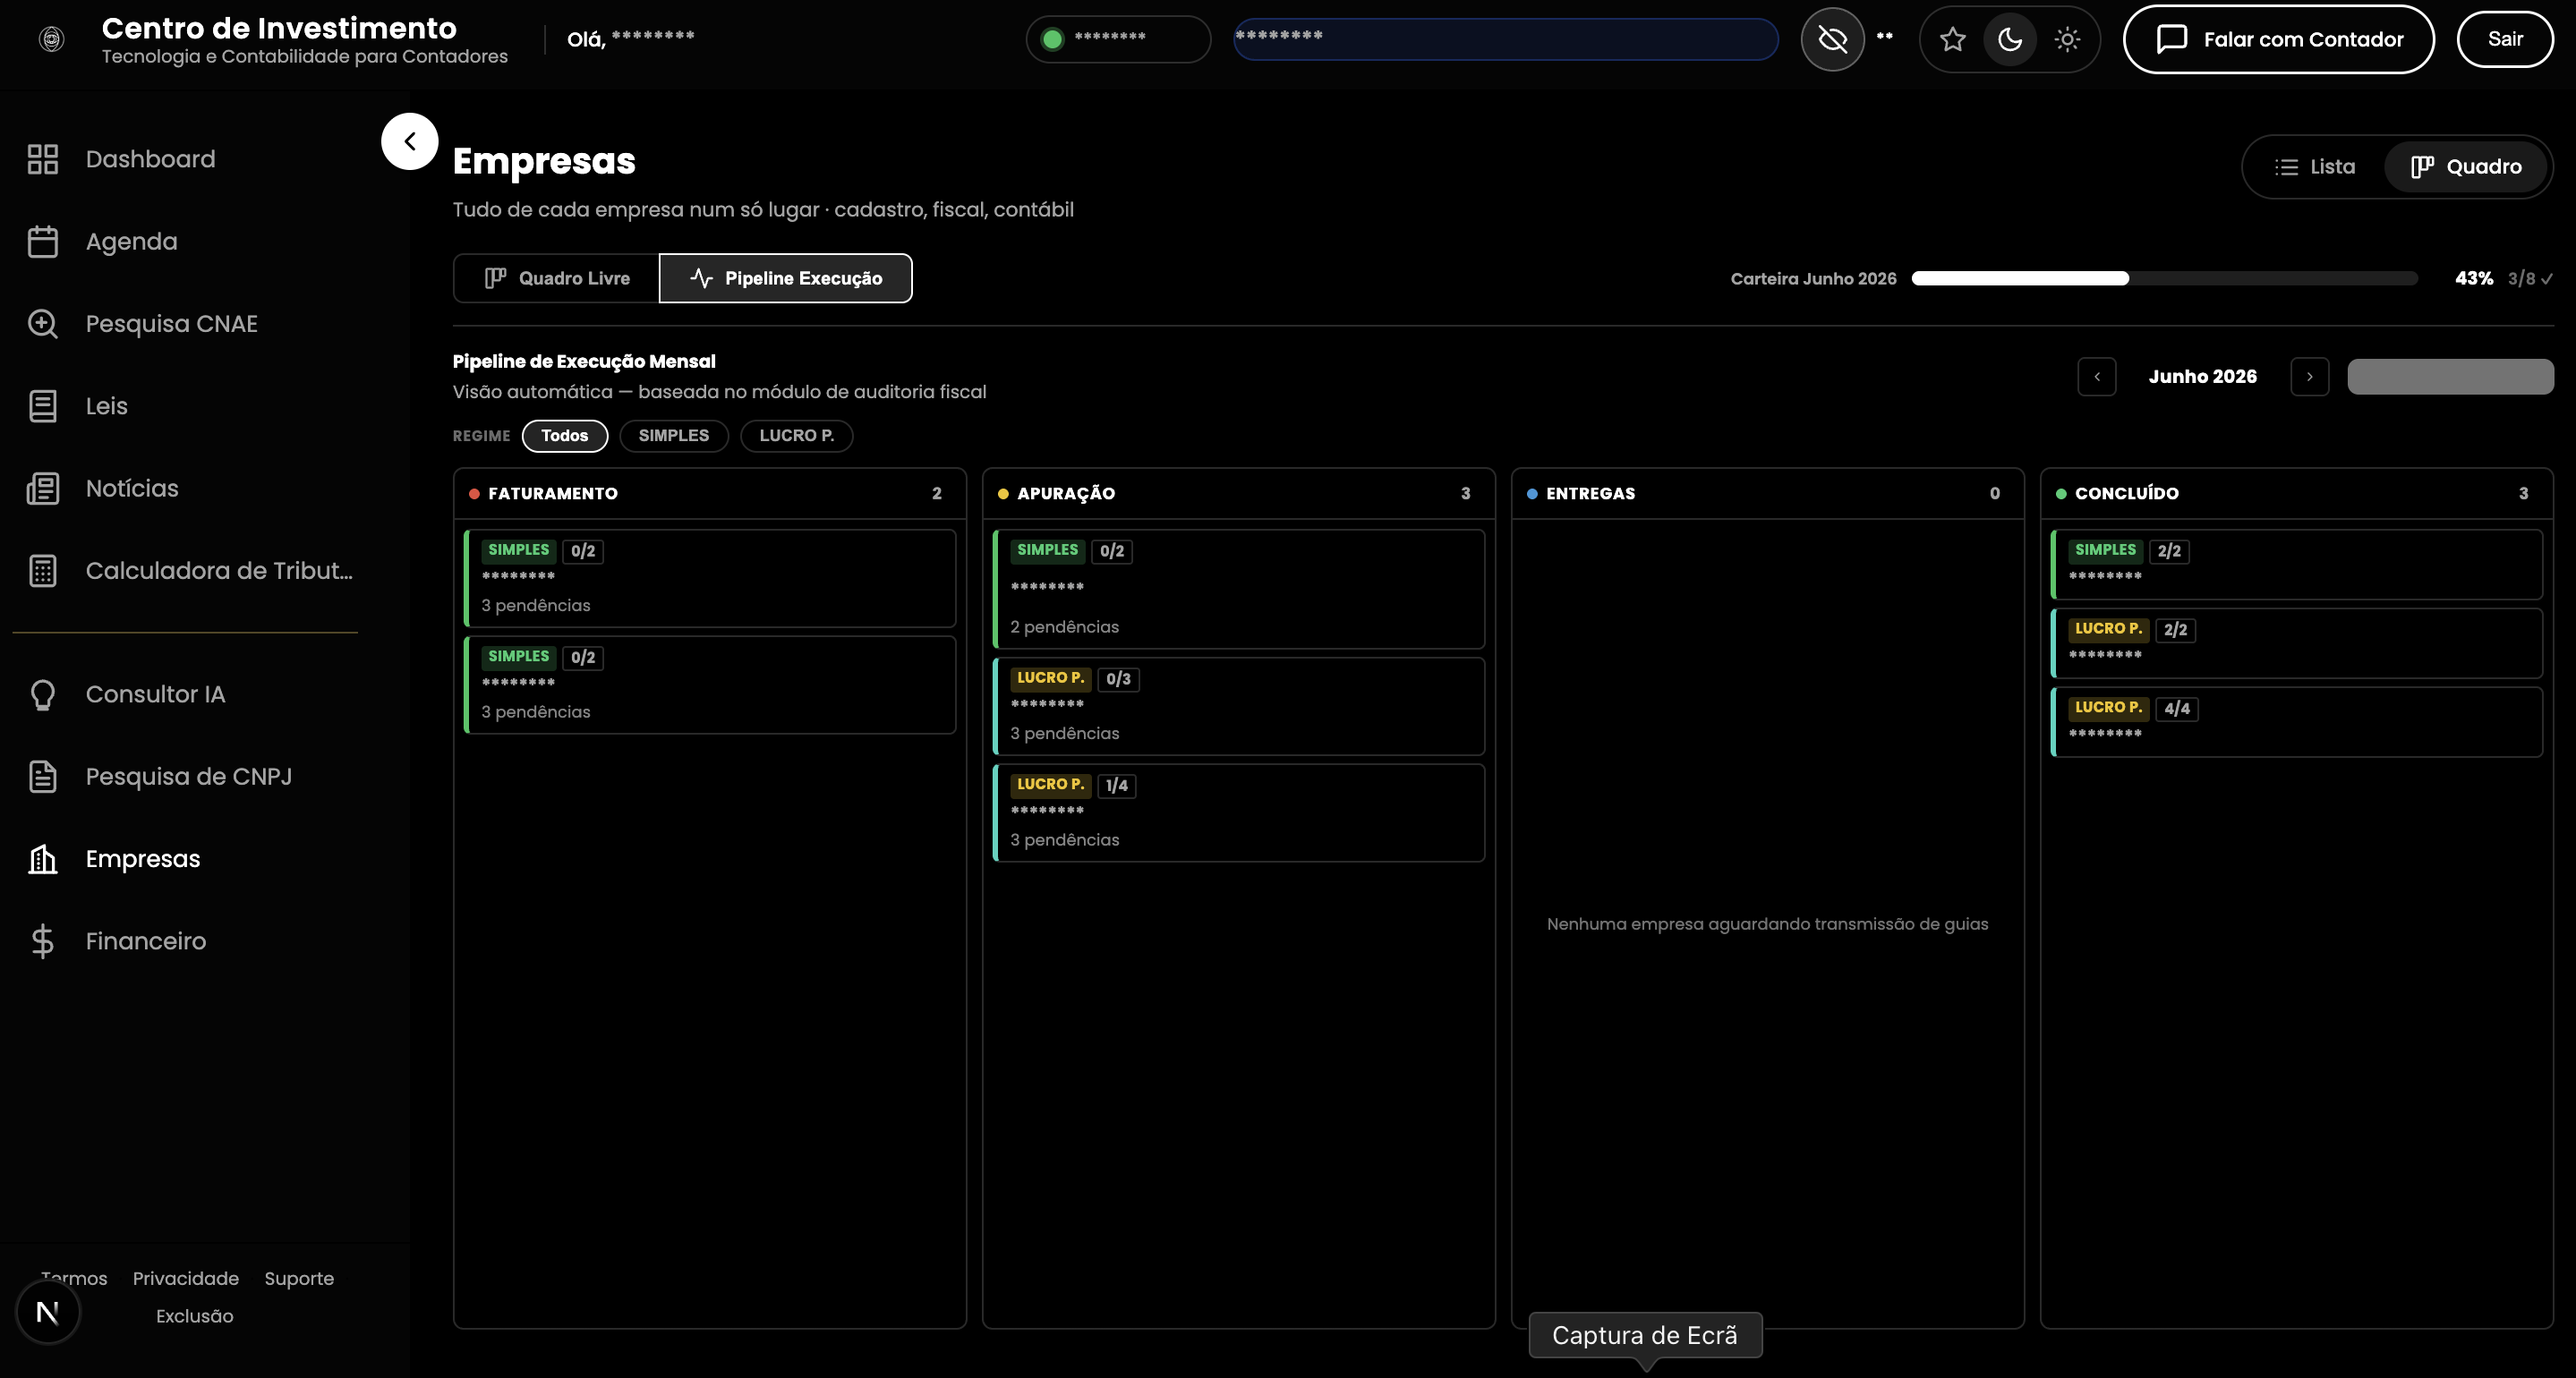Click Falar com Contador button
This screenshot has width=2576, height=1378.
(2278, 39)
